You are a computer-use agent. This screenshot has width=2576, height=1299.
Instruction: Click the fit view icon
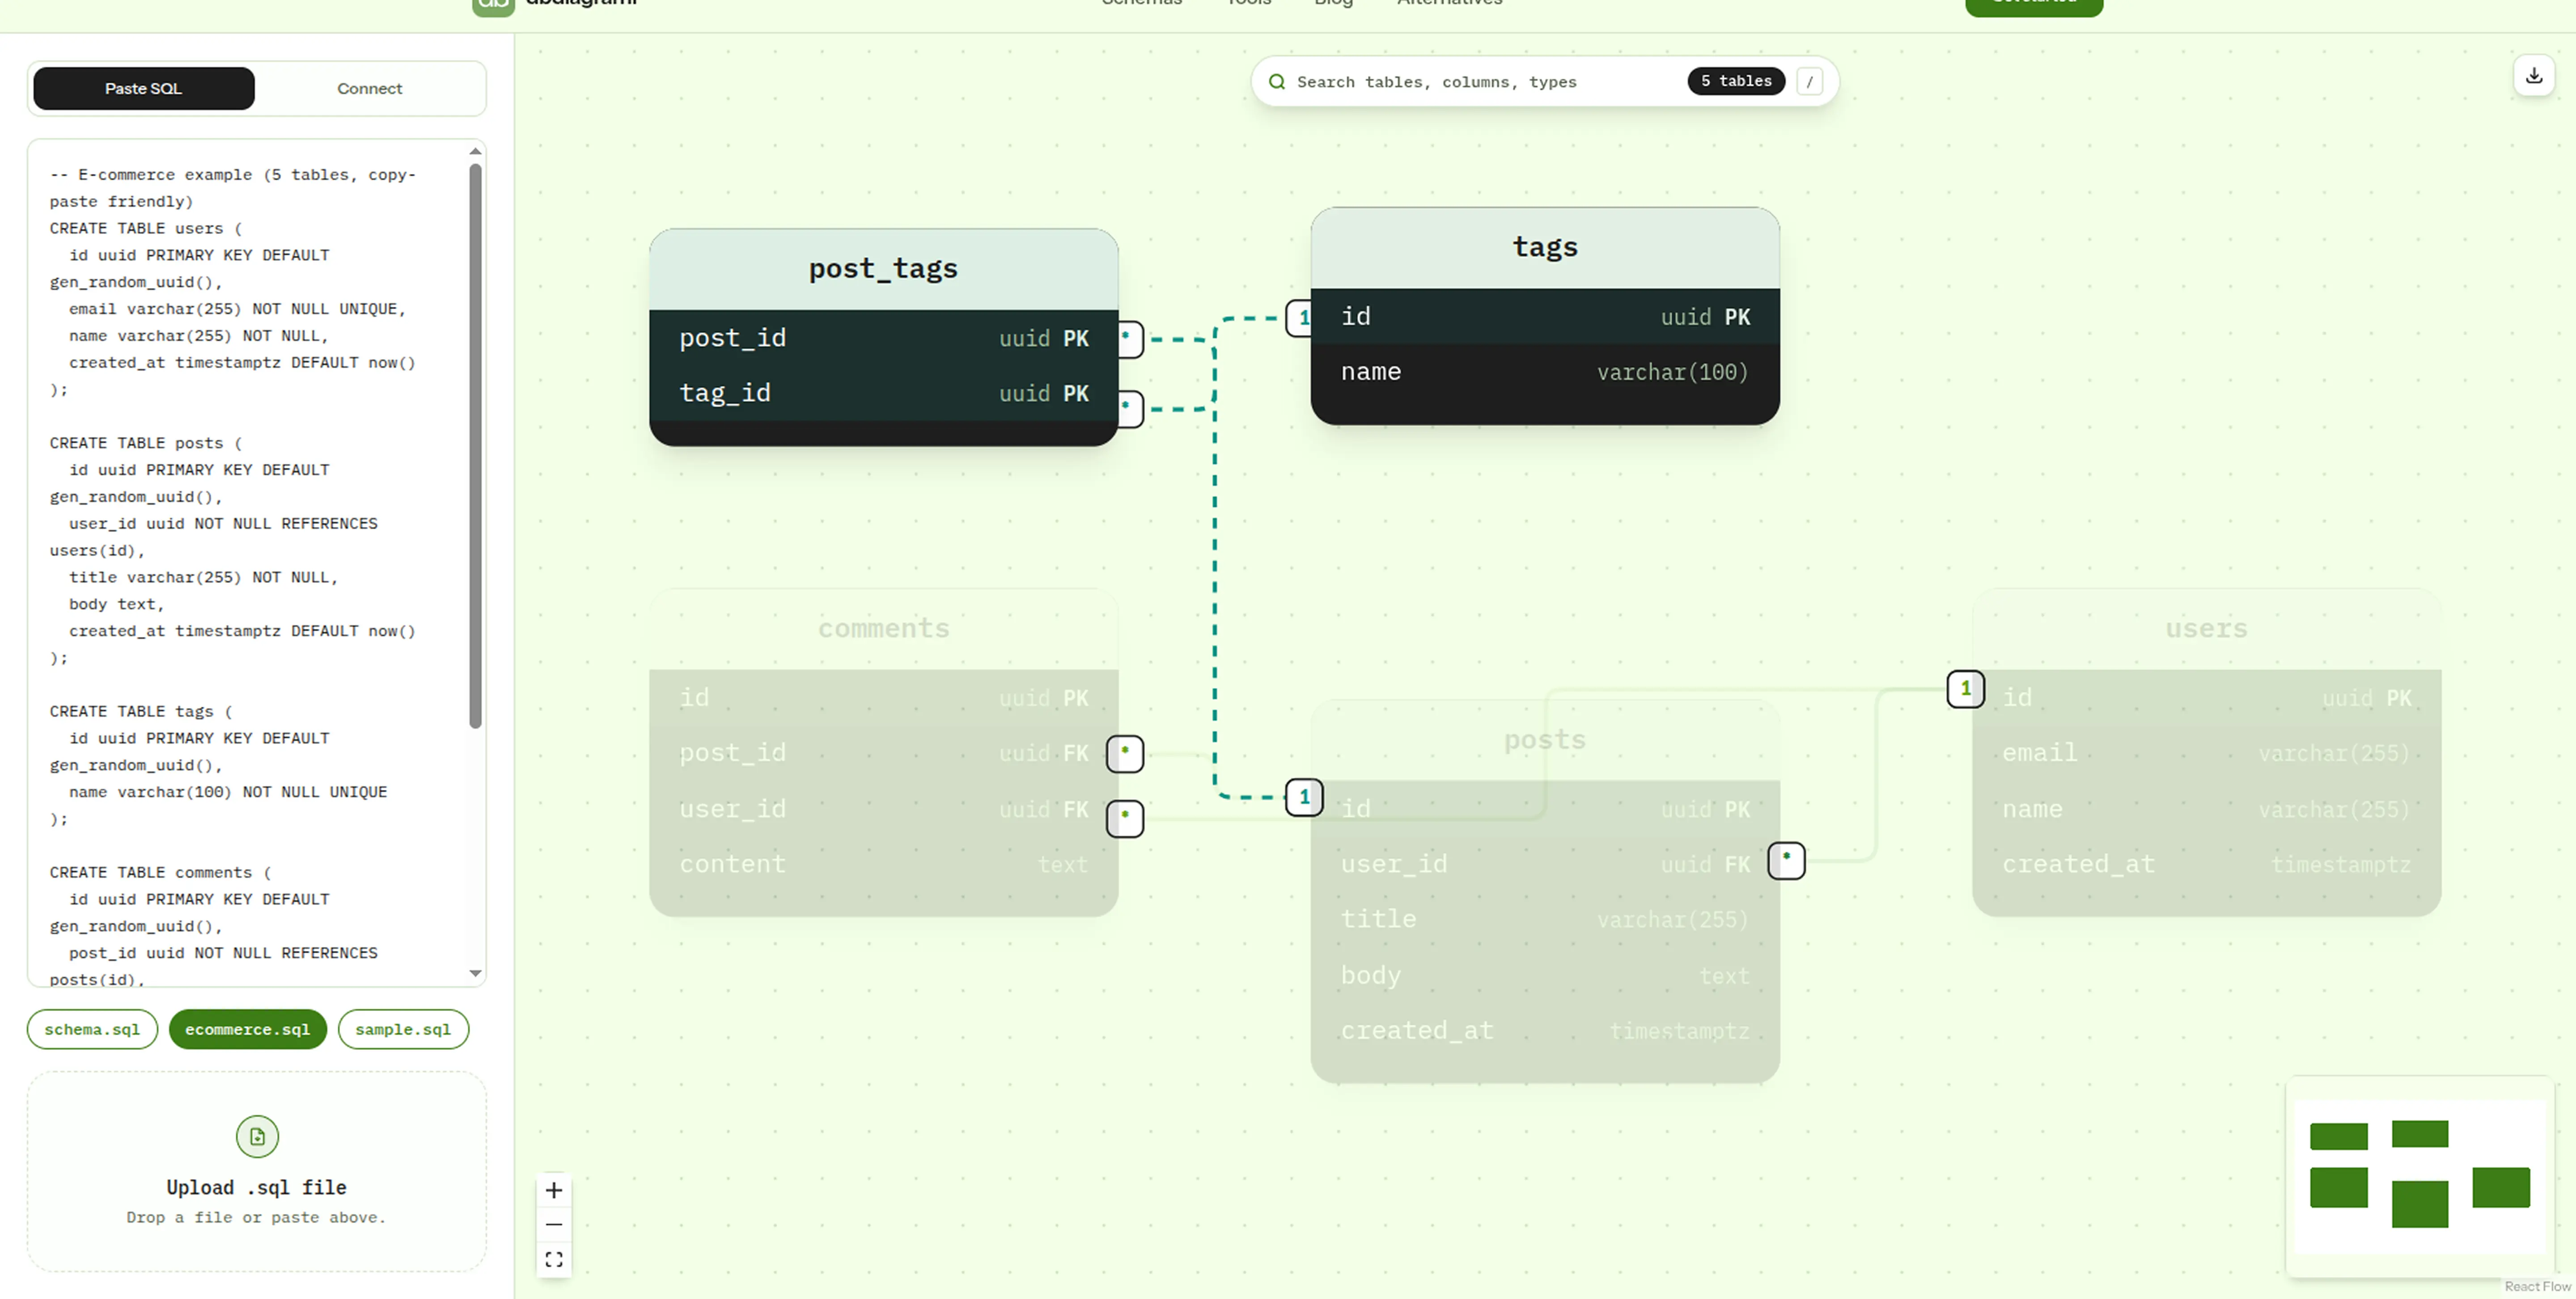[x=554, y=1259]
